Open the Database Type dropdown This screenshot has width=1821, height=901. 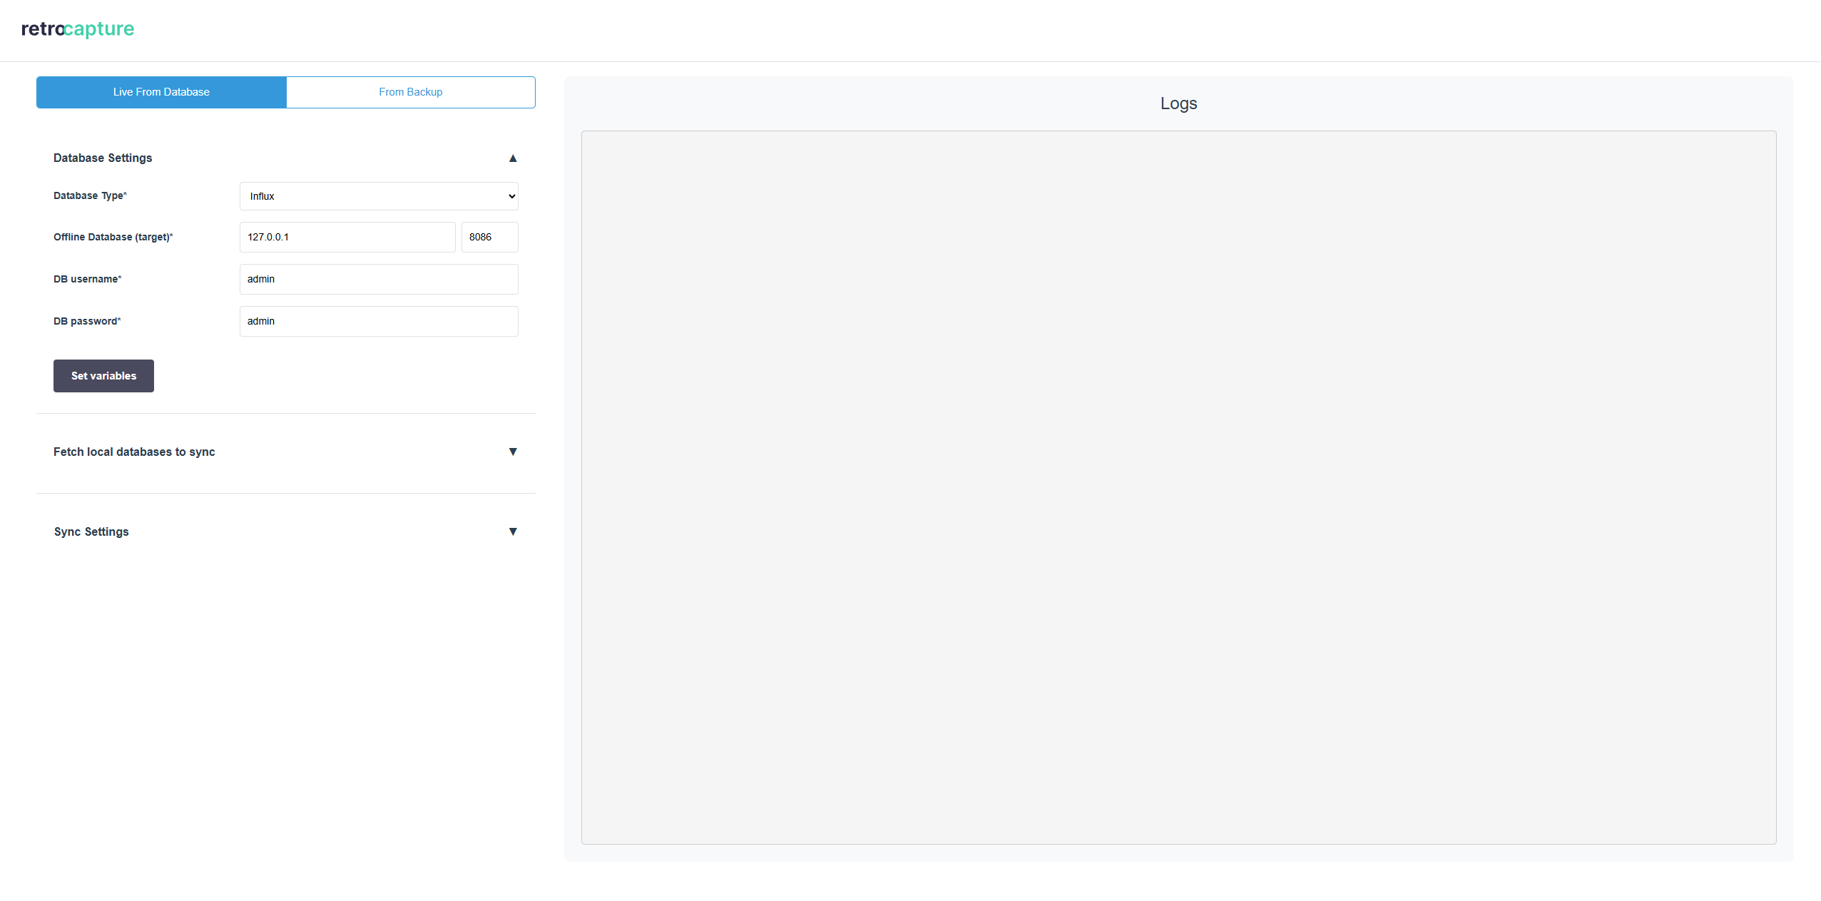[x=379, y=196]
